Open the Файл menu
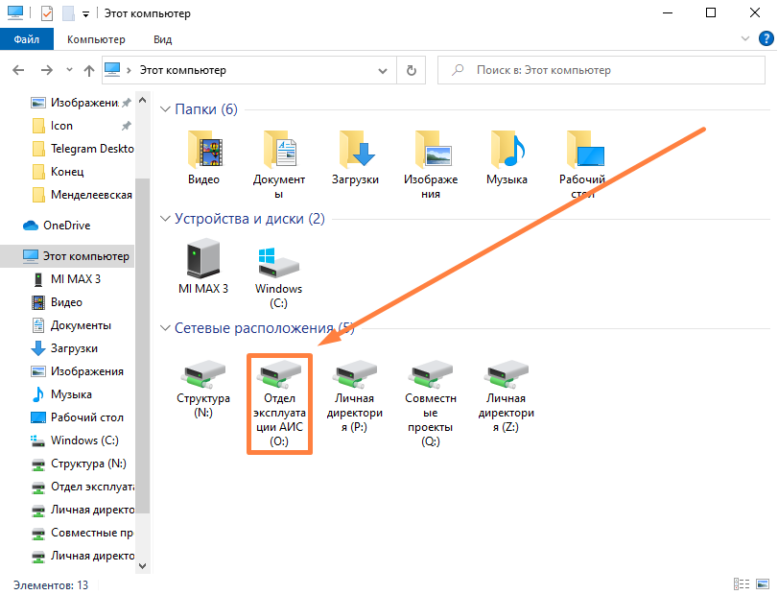This screenshot has width=778, height=595. [27, 39]
